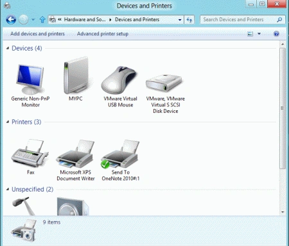Screen dimensions: 289x246
Task: Collapse the Printers (3) group
Action: [8, 122]
